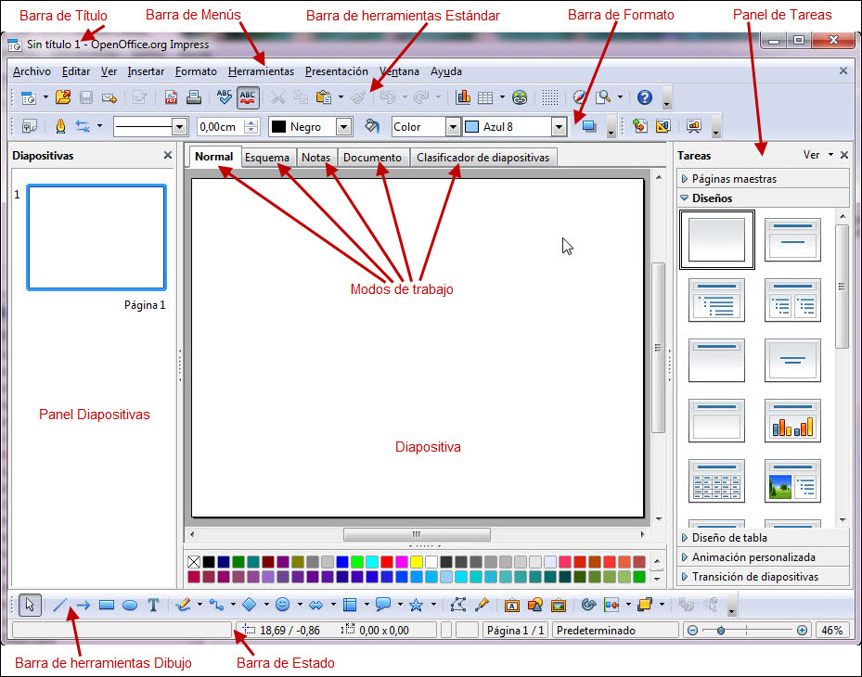
Task: Select the Stars shape tool
Action: (417, 605)
